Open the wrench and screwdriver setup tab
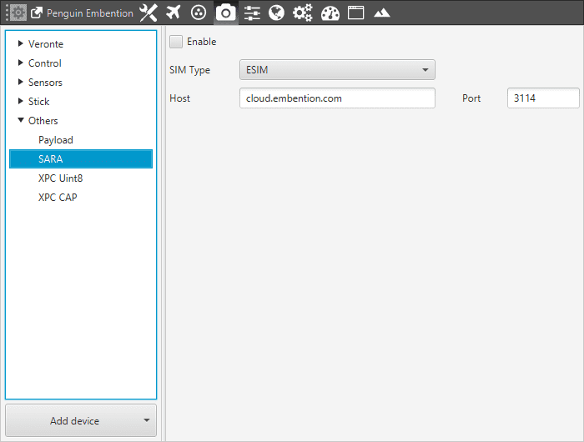Viewport: 584px width, 442px height. [x=149, y=13]
